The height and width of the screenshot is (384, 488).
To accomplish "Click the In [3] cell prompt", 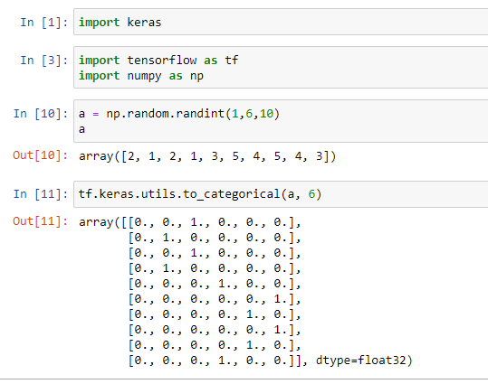I will coord(43,61).
